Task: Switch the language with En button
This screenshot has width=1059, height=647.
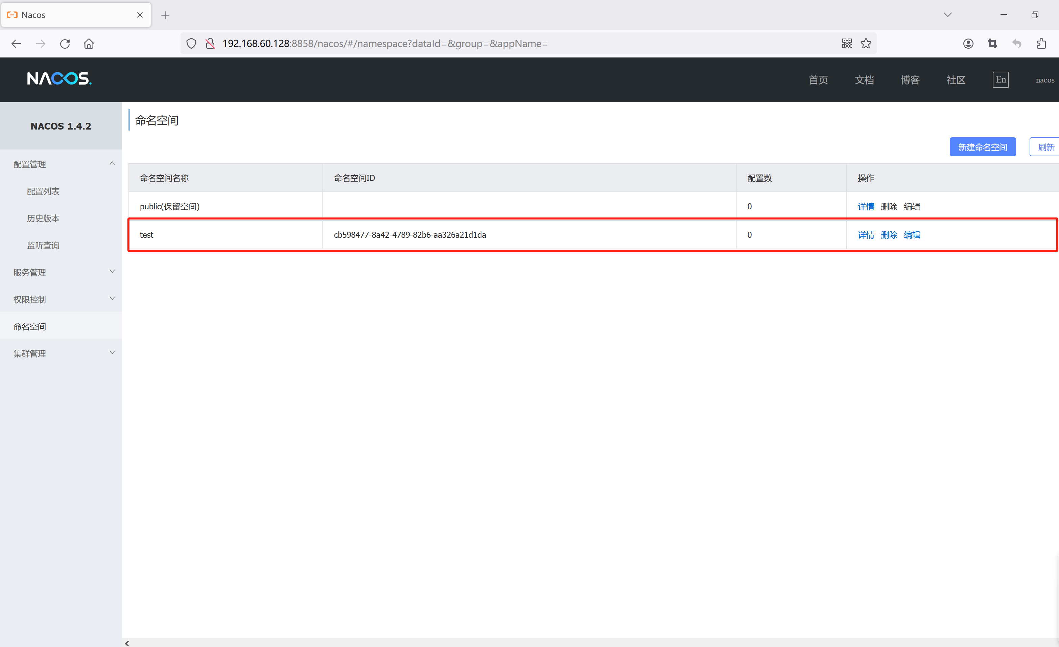Action: coord(1001,79)
